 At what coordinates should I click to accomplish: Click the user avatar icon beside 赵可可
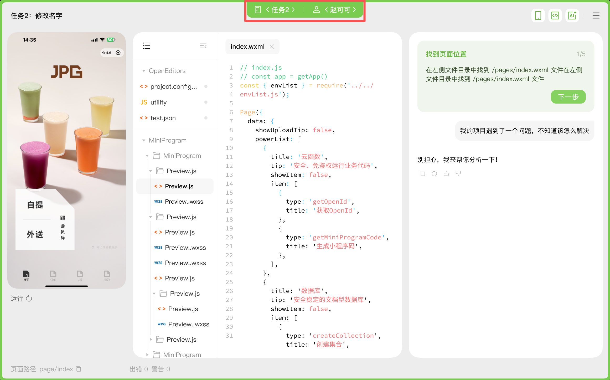point(316,10)
